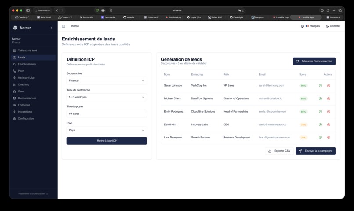Click the Mercur Finance workspace label
Screen dimensions: 354x211
click(16, 40)
